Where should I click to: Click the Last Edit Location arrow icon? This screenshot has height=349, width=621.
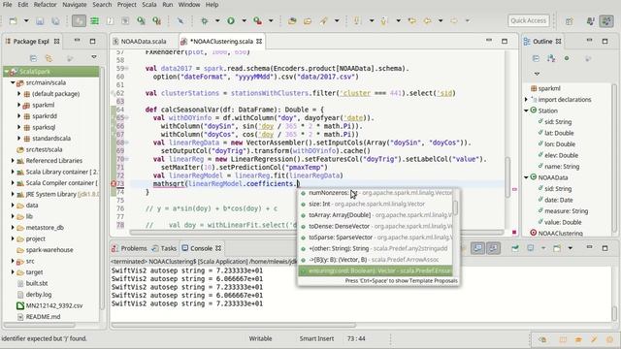tap(411, 20)
